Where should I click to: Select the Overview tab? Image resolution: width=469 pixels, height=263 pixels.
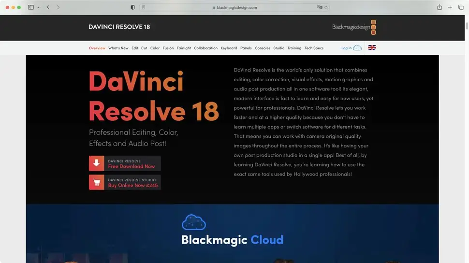click(x=97, y=48)
